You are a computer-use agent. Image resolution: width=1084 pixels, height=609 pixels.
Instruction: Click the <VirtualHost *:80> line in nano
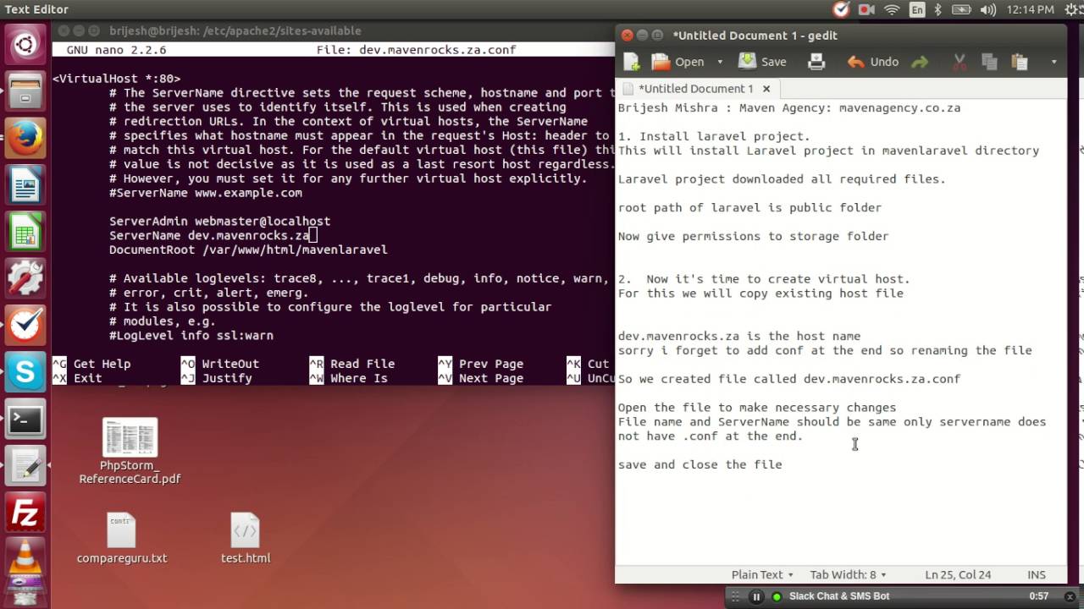point(116,78)
